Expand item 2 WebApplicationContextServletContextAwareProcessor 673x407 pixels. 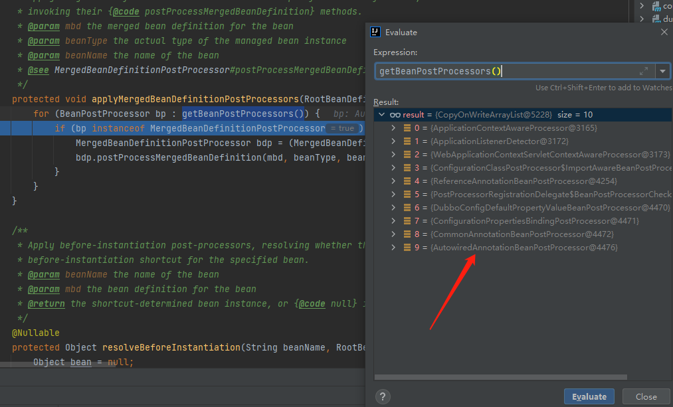pos(393,155)
